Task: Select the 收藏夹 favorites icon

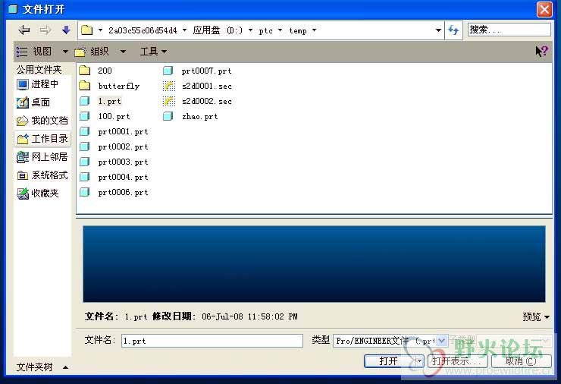Action: coord(23,194)
